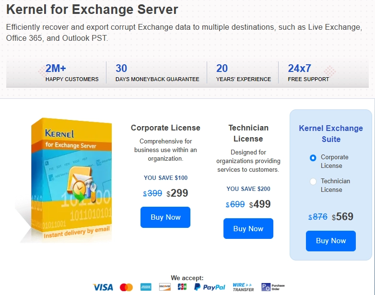Click the $569 Exchange Suite price
Viewport: 375px width, 295px height.
342,217
